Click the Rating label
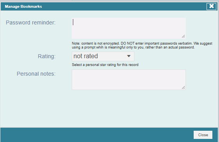The height and width of the screenshot is (142, 219). [47, 57]
